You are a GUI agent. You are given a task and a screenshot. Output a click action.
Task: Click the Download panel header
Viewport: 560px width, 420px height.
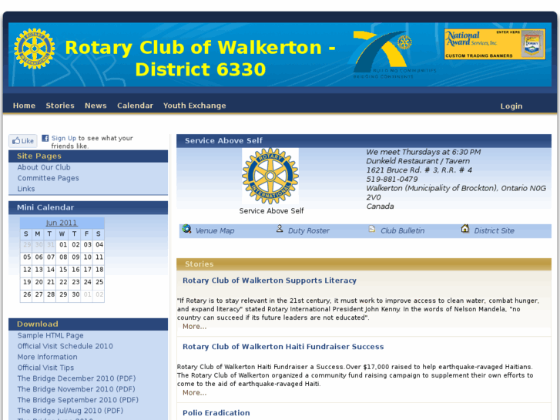(x=89, y=324)
